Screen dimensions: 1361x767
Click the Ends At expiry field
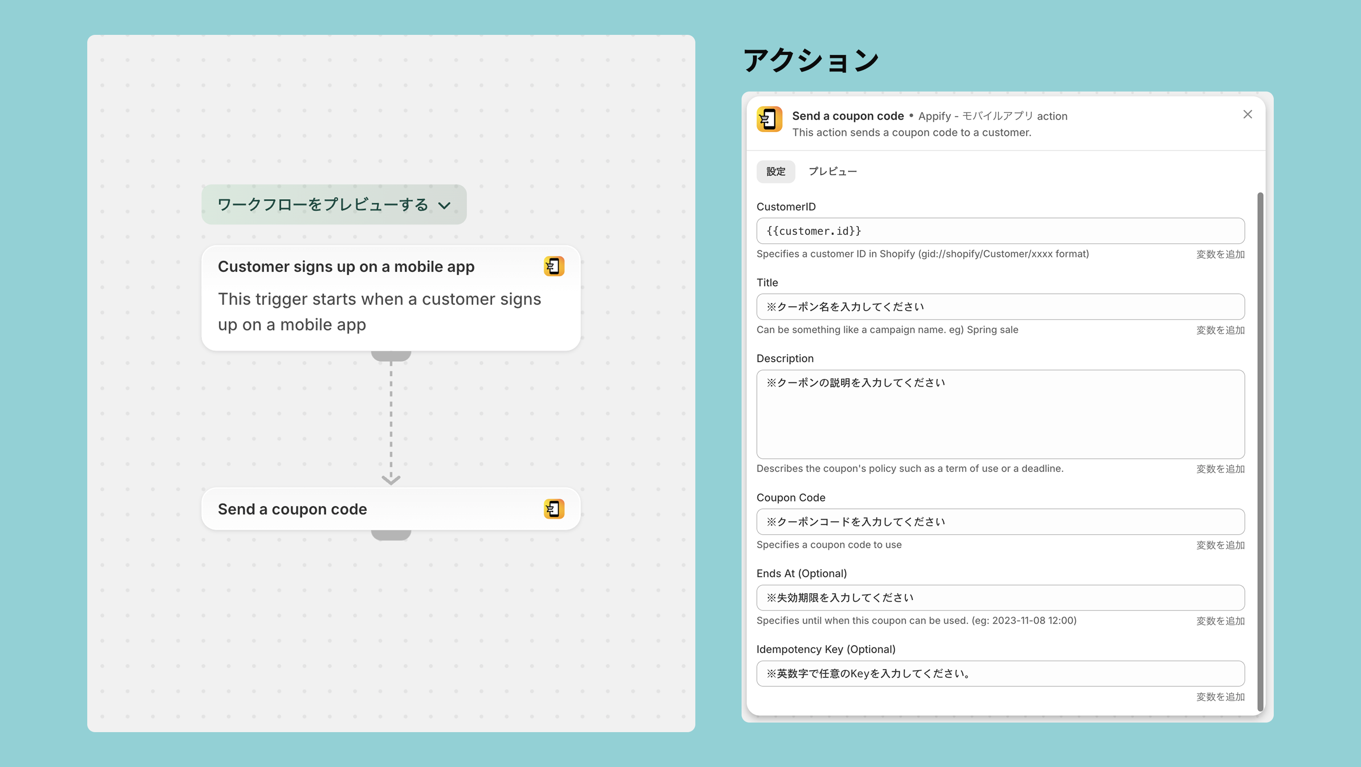coord(1000,597)
